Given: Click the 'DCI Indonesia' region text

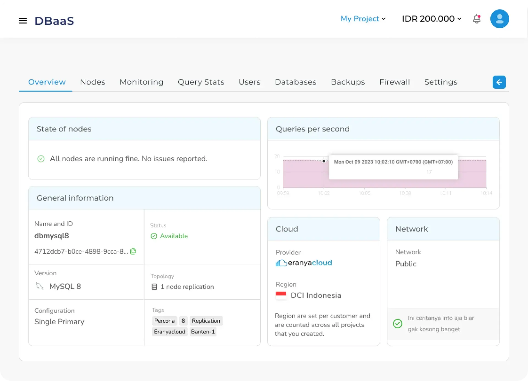Looking at the screenshot, I should point(316,295).
